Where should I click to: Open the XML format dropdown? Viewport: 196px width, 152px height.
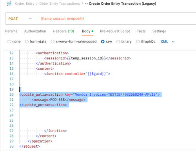pos(167,42)
